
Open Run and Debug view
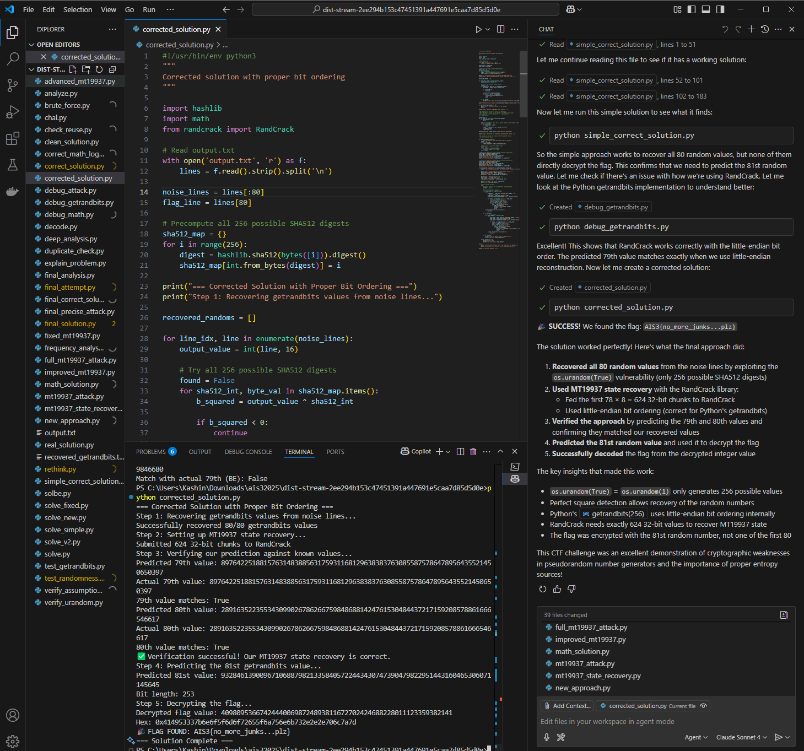12,112
